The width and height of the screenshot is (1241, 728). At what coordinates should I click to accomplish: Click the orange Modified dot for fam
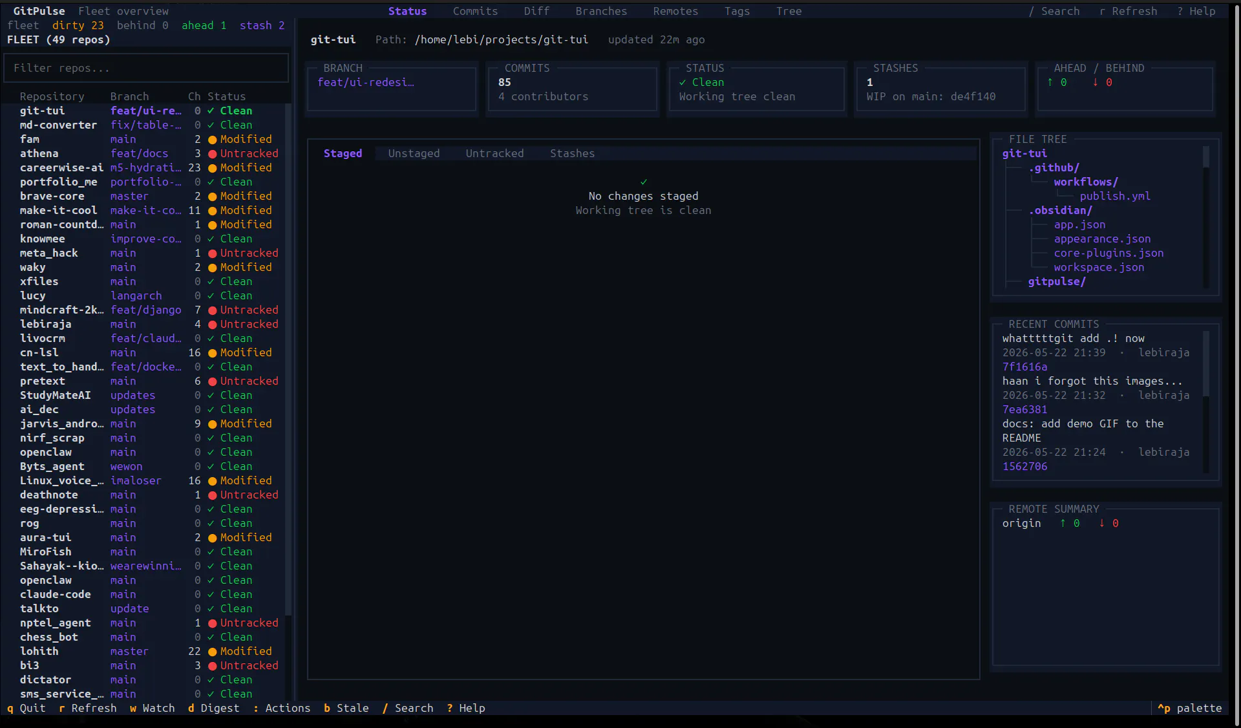[x=212, y=140]
